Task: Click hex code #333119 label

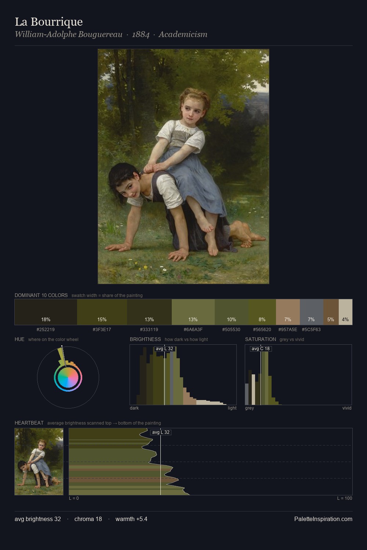Action: click(x=149, y=329)
